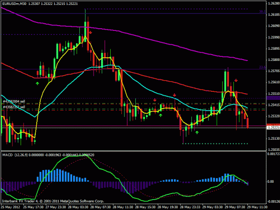The height and width of the screenshot is (210, 280).
Task: Click the 25 May 2012 date label
Action: tap(10, 207)
